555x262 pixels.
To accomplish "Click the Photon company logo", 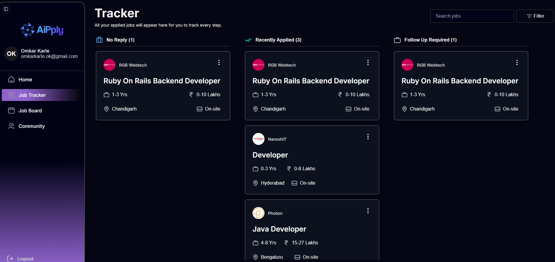I will pos(259,213).
